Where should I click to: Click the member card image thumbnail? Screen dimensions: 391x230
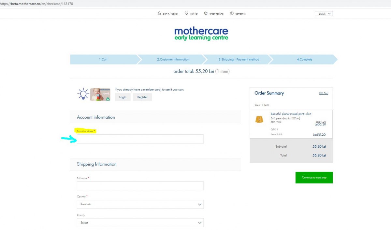click(100, 94)
